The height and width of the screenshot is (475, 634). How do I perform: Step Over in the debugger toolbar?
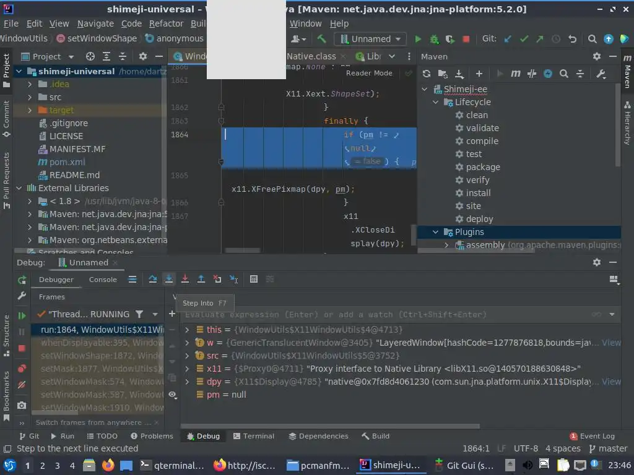click(x=152, y=279)
